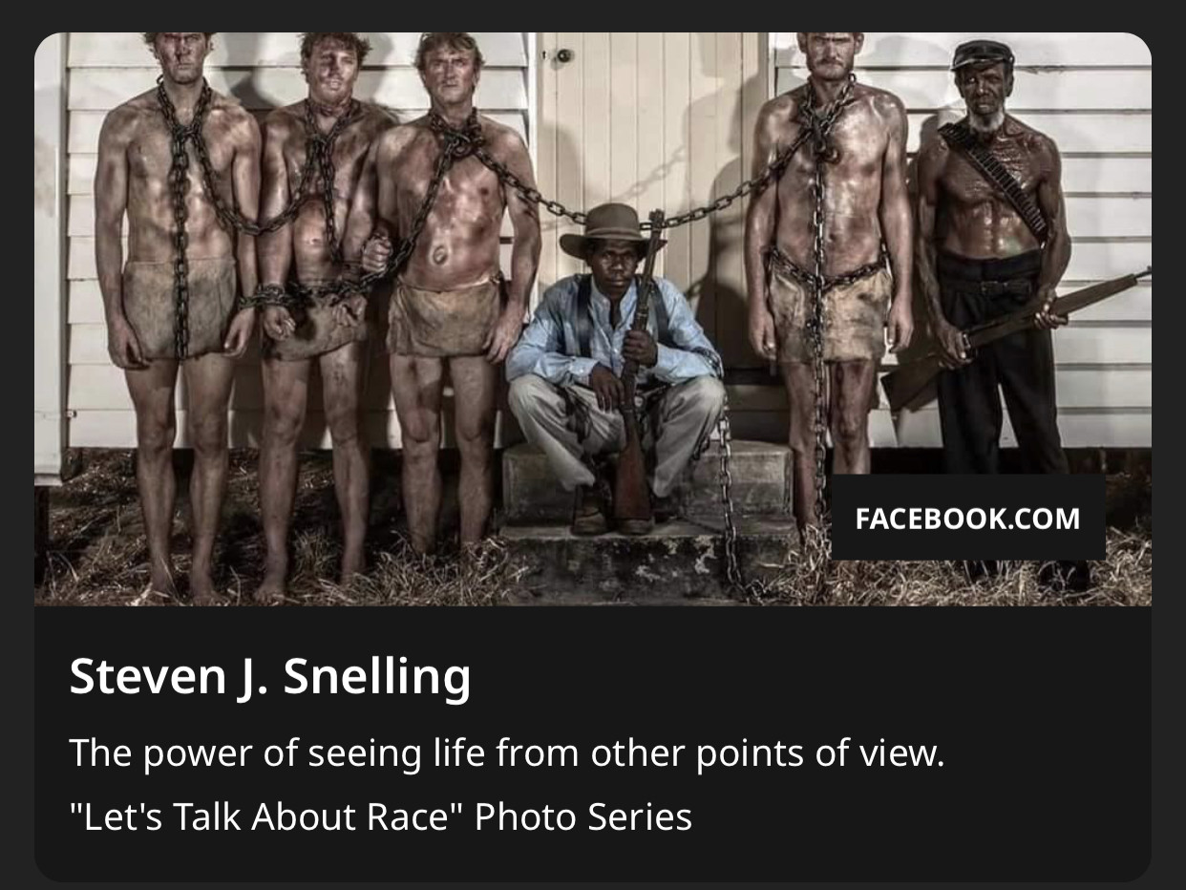Tap the word "Snelling" in the card title
The width and height of the screenshot is (1186, 890).
click(x=377, y=676)
